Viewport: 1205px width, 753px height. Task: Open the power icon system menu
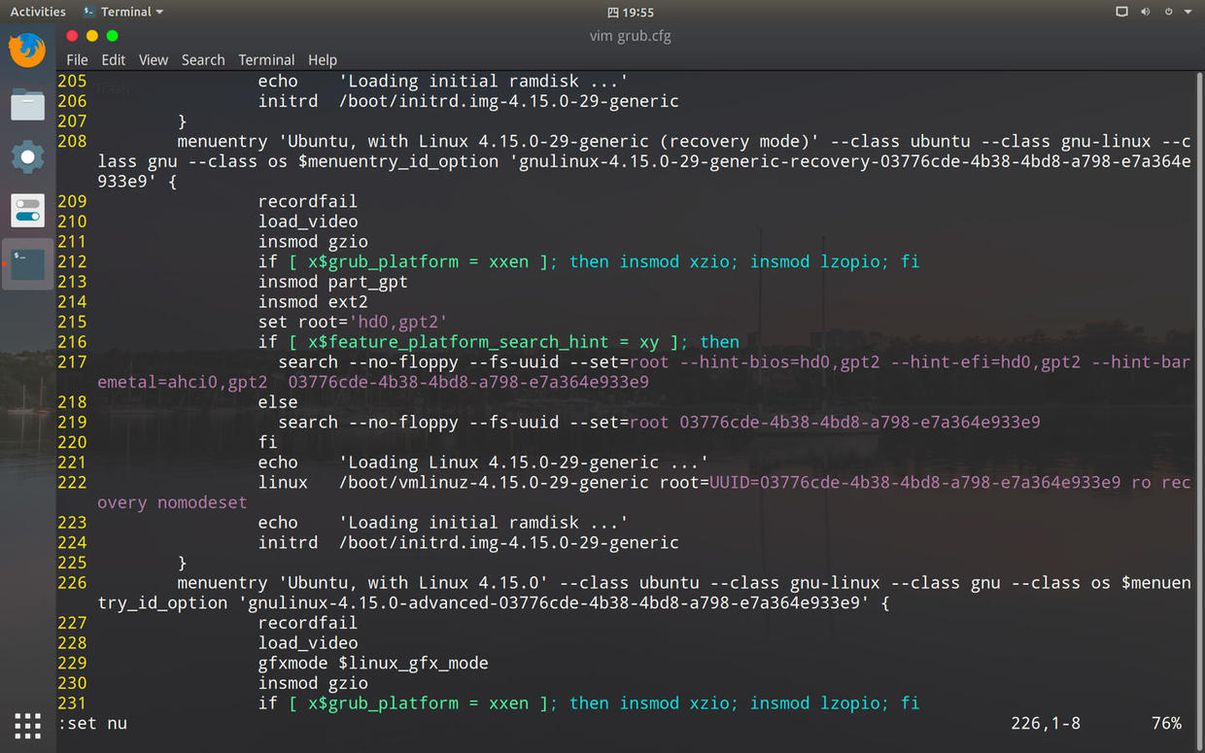coord(1168,12)
